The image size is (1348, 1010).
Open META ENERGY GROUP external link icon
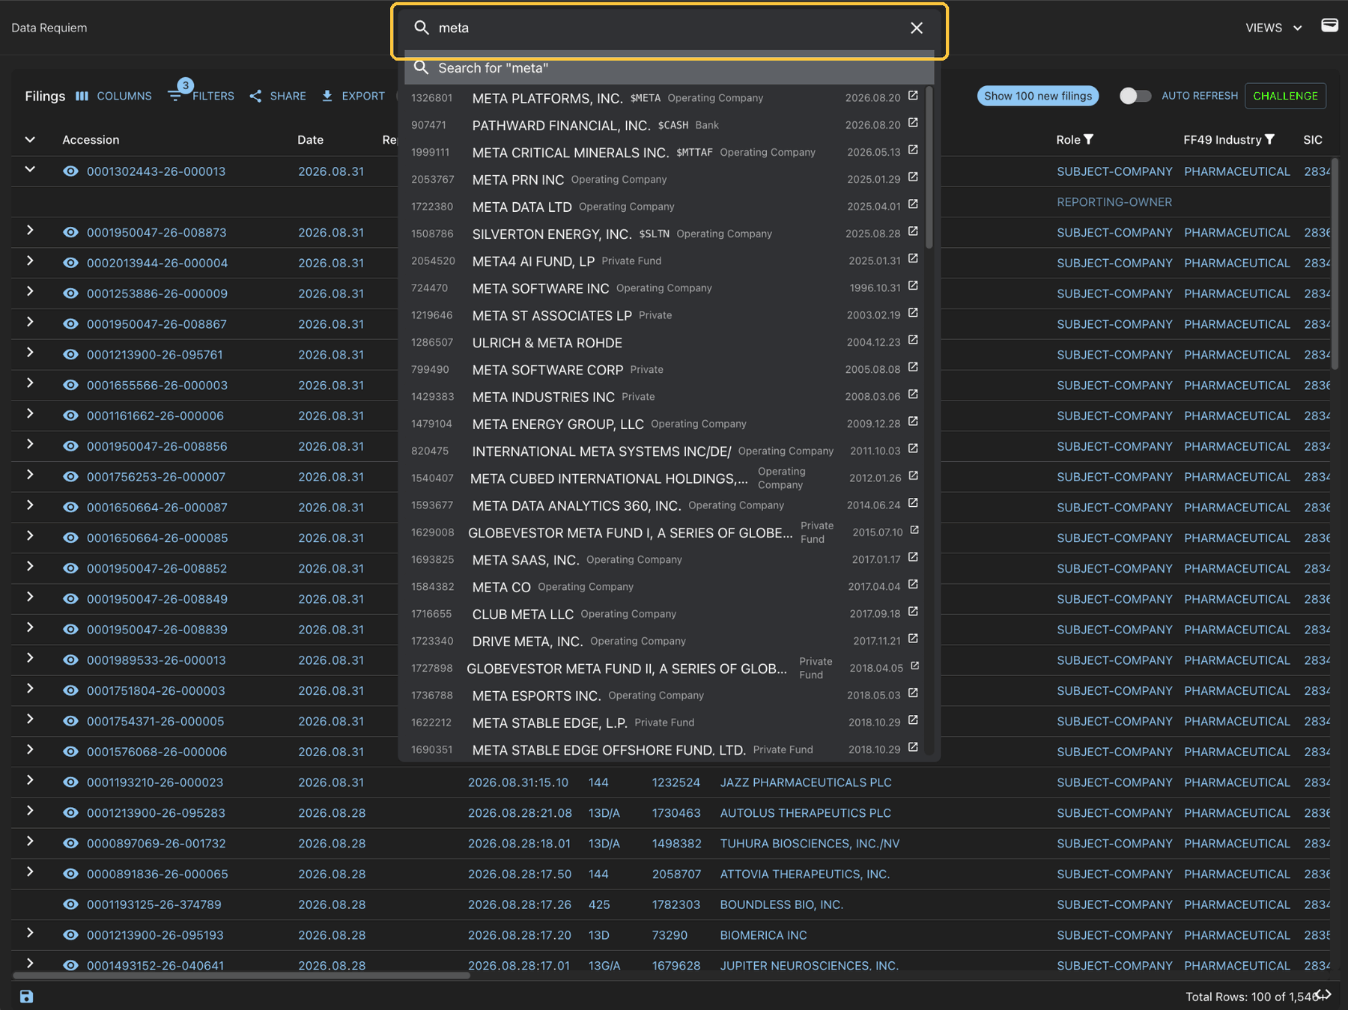(x=913, y=422)
